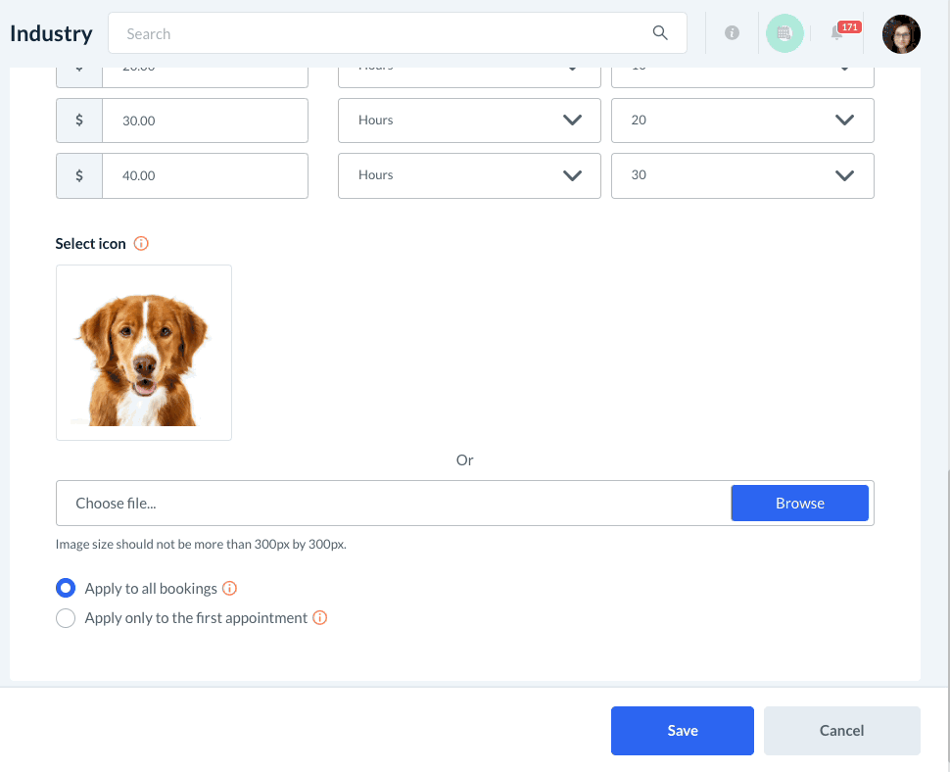Select Apply only to first appointment radio

[66, 618]
